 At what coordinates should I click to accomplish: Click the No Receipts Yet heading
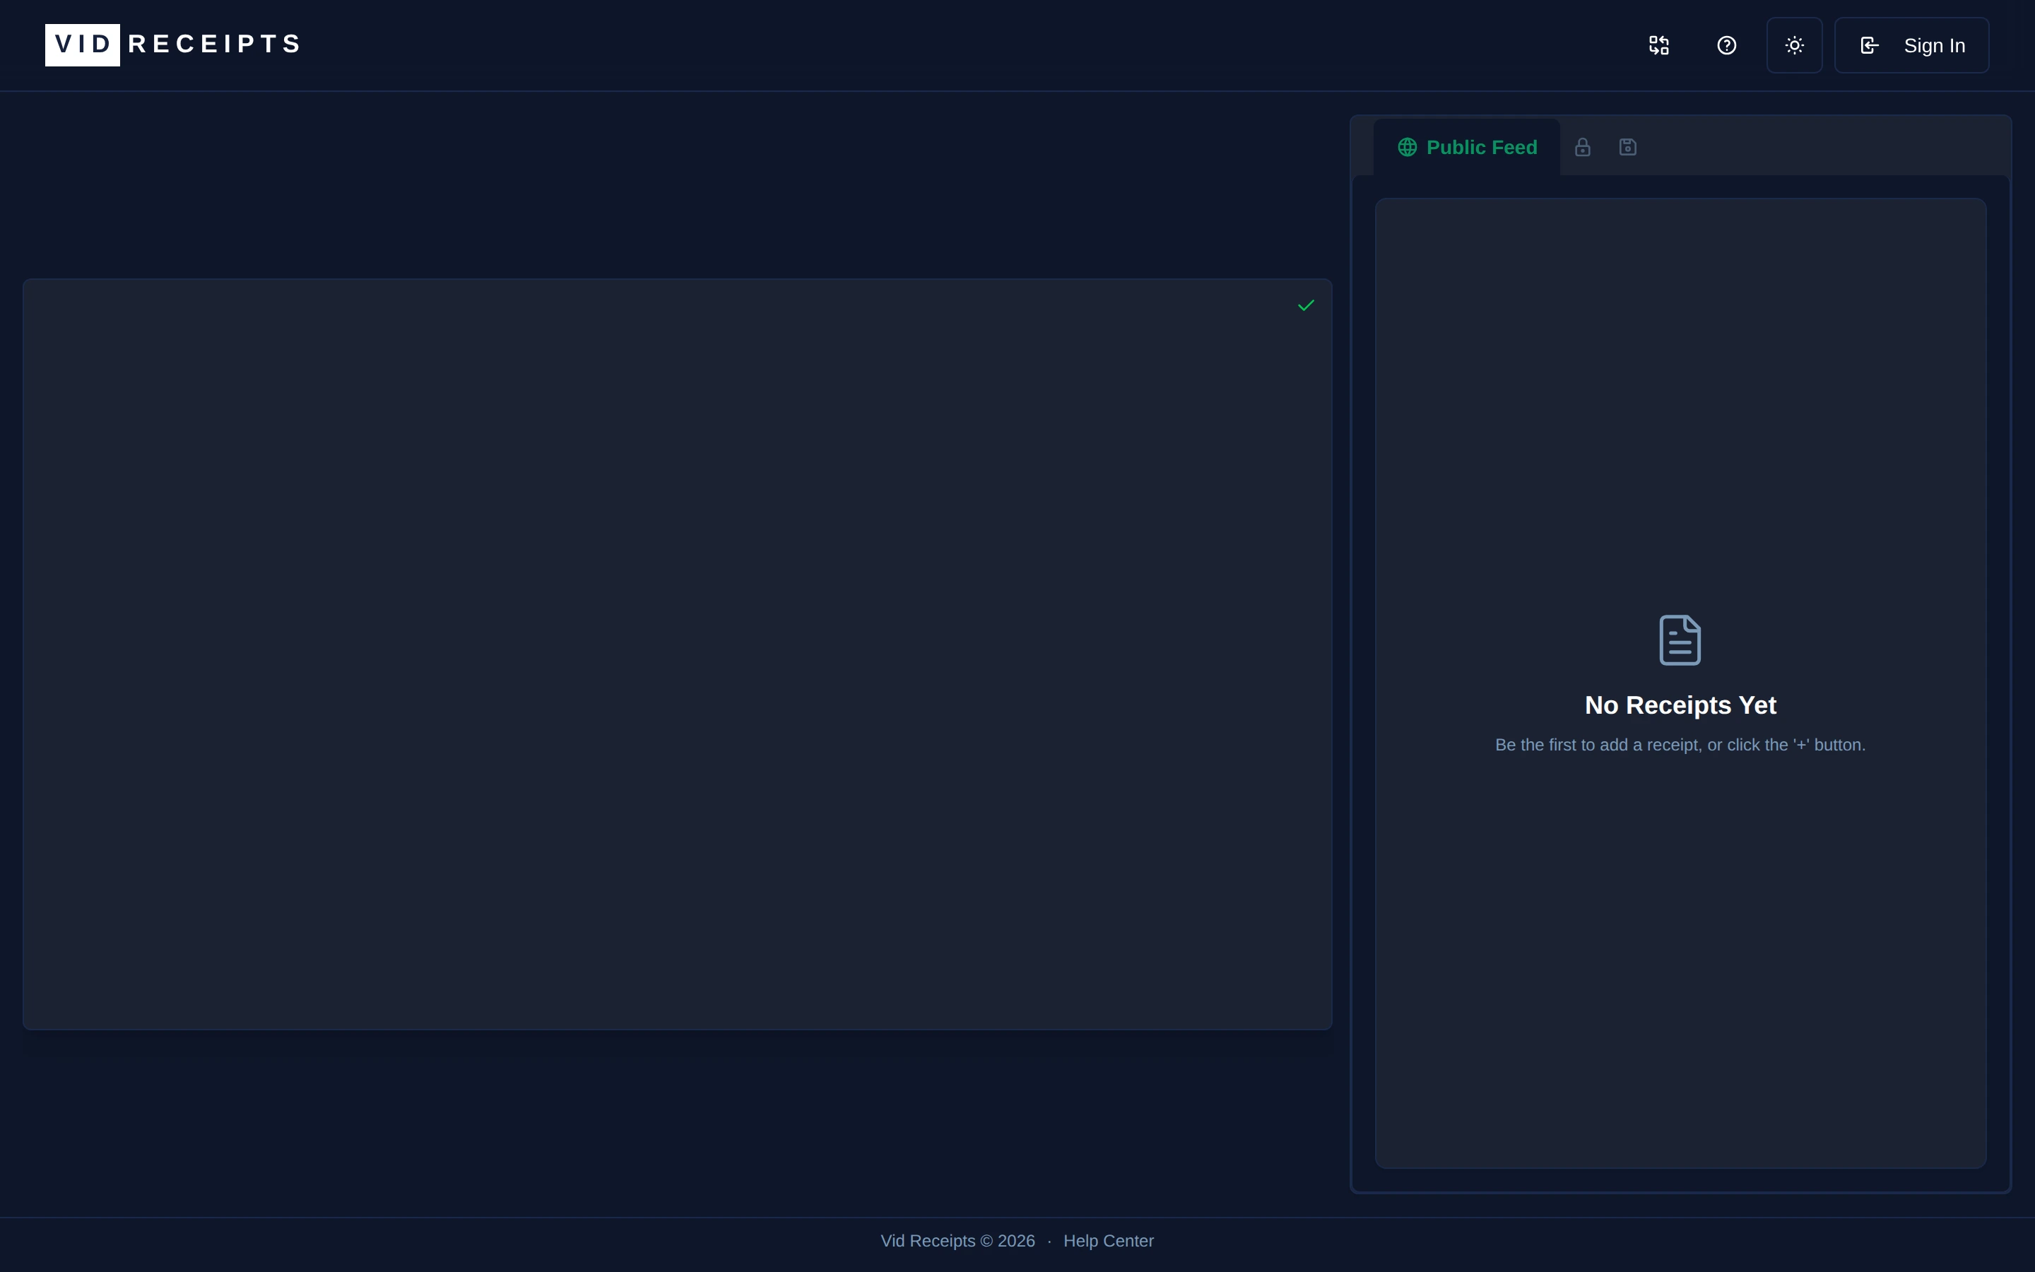point(1680,705)
